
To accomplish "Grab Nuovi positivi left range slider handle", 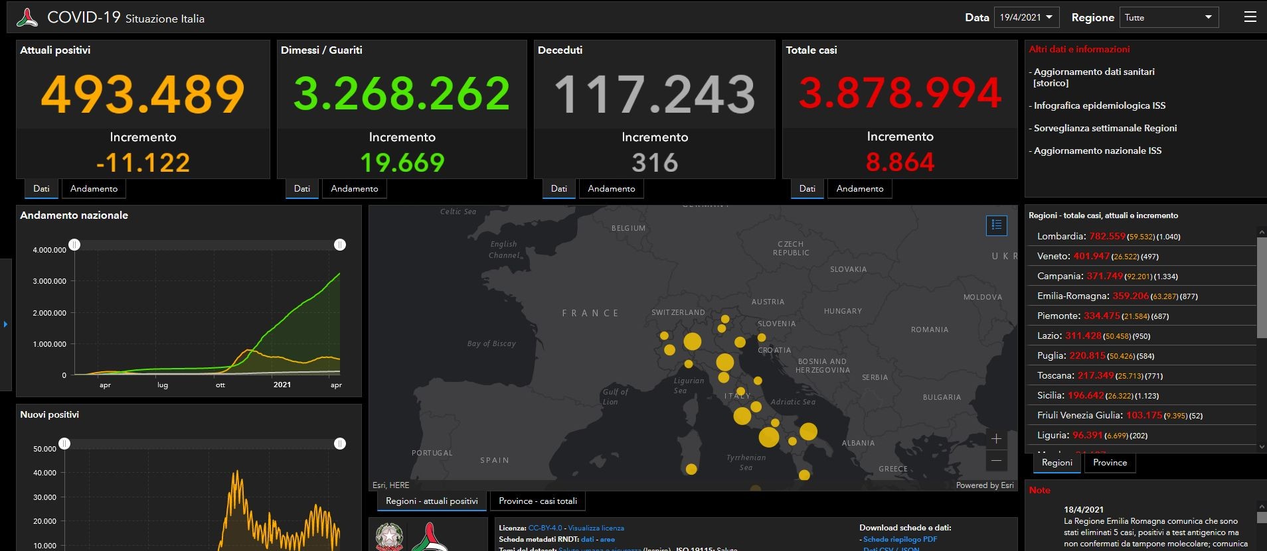I will 64,444.
